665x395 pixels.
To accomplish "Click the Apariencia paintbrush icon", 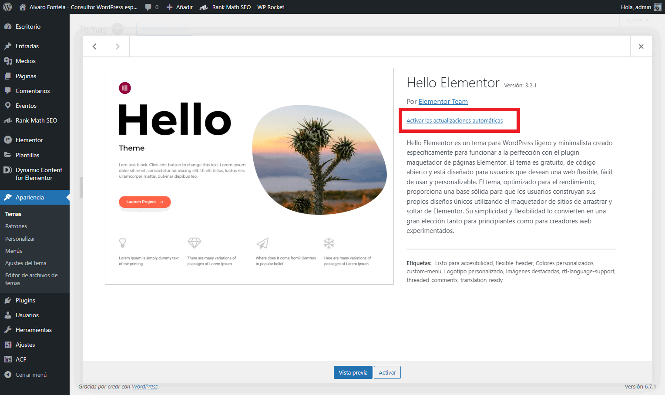I will coord(8,197).
